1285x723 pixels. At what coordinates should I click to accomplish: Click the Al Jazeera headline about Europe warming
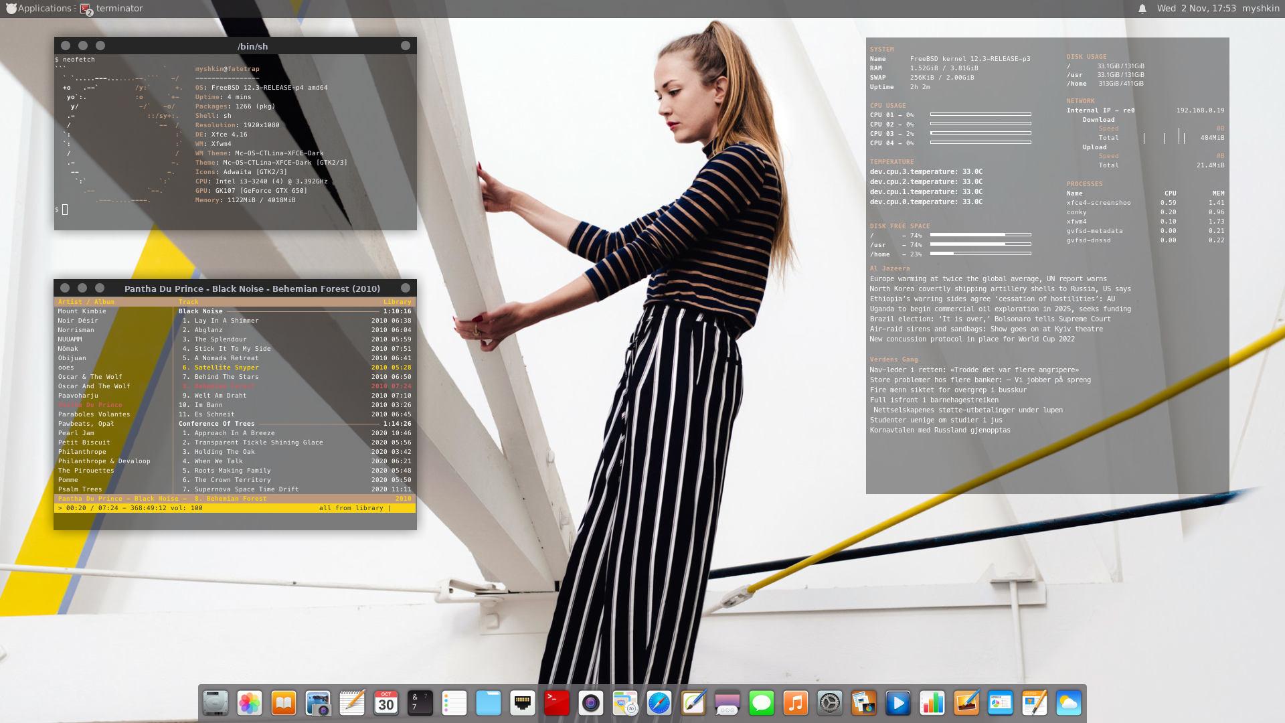pos(988,279)
